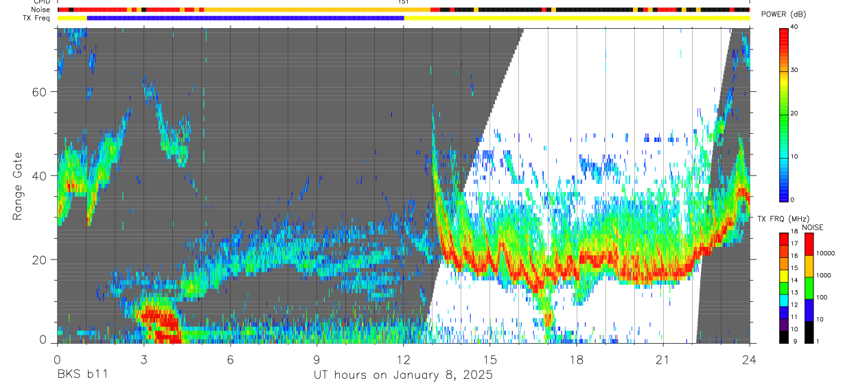The height and width of the screenshot is (389, 843).
Task: Click the green segment of TX FRQ colorbar
Action: coord(784,287)
